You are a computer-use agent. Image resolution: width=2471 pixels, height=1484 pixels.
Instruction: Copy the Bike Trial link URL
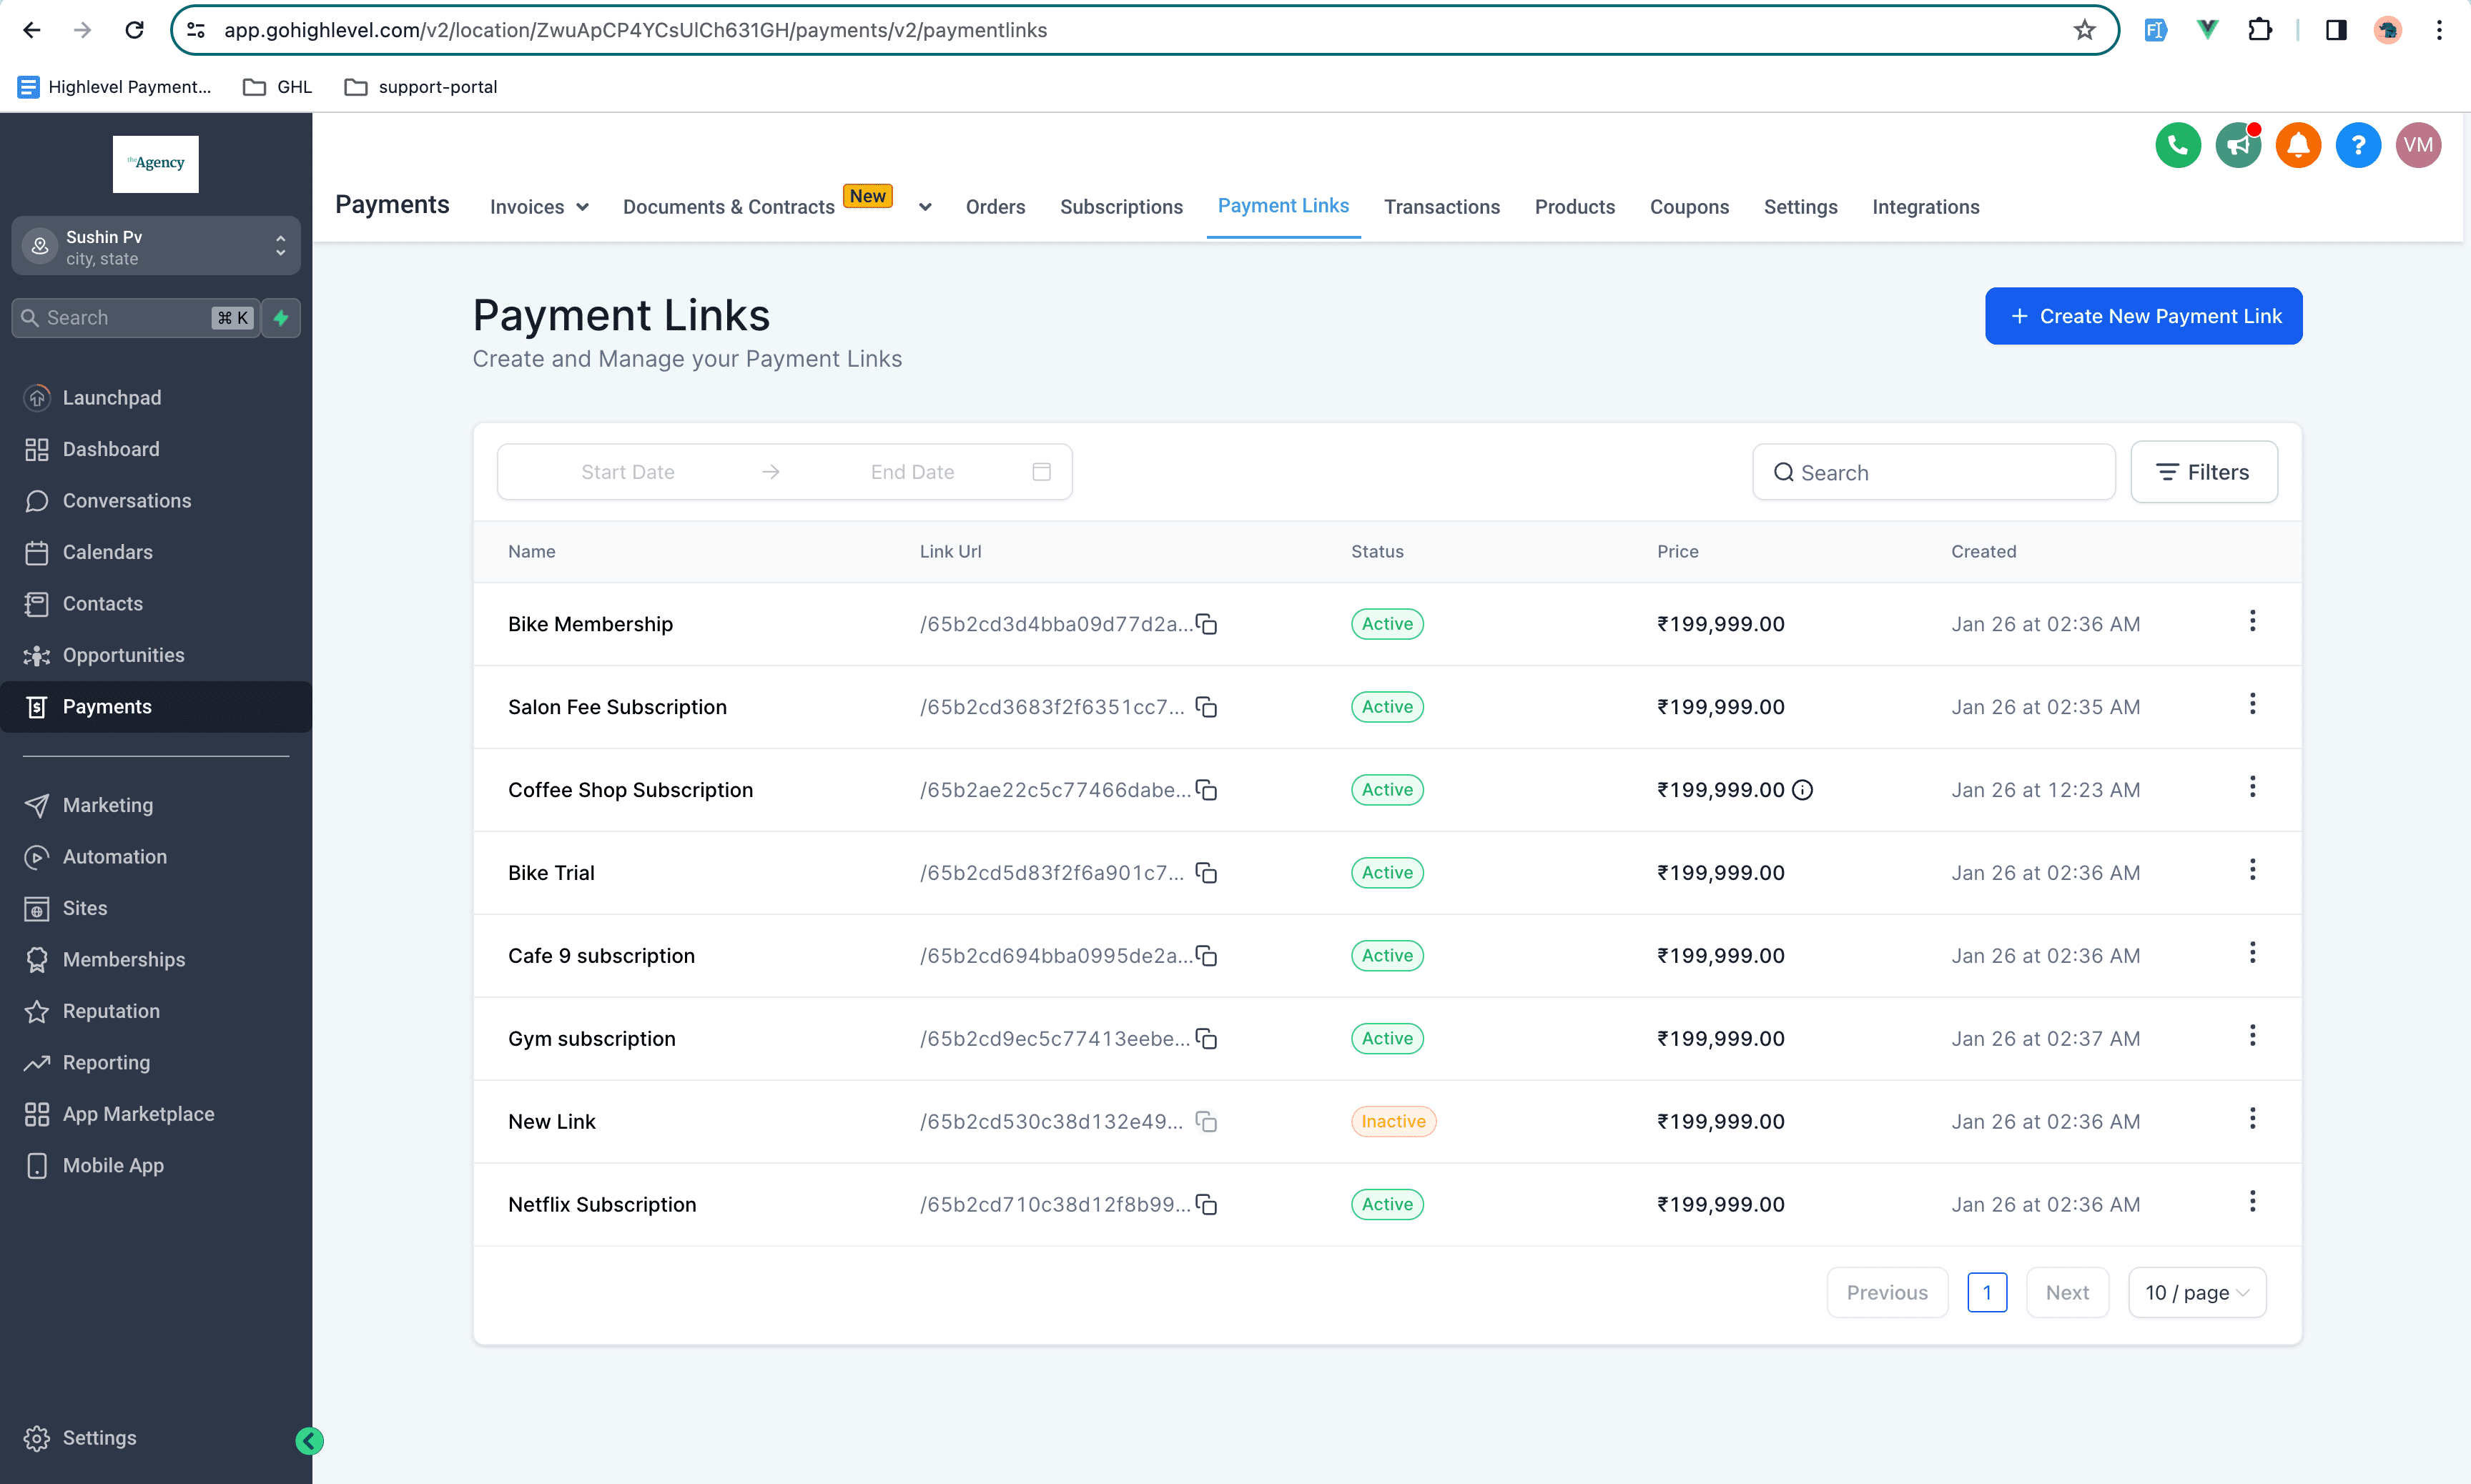click(x=1207, y=873)
